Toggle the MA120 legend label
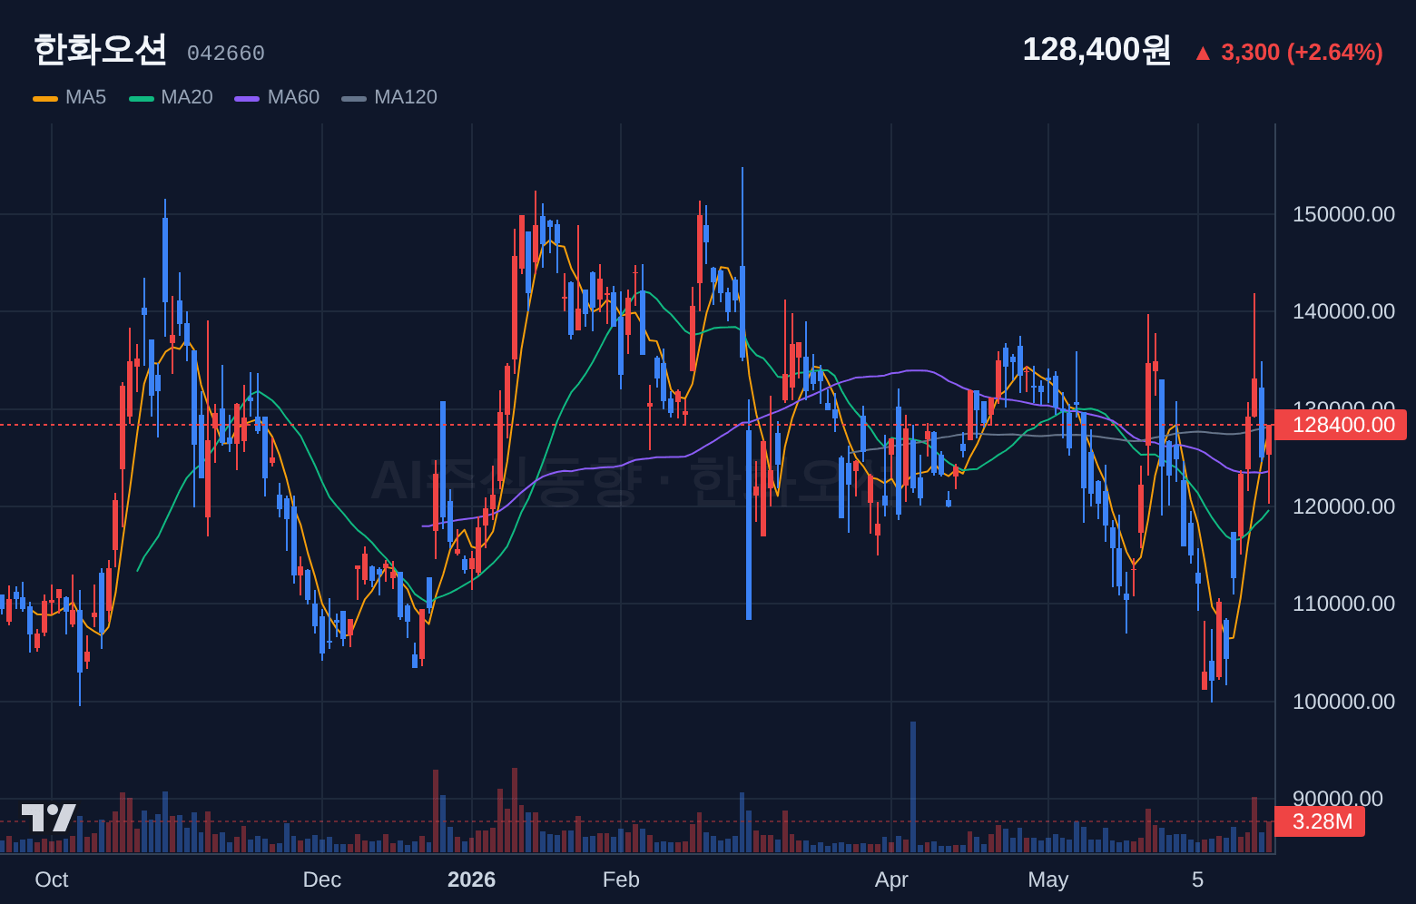 click(406, 97)
